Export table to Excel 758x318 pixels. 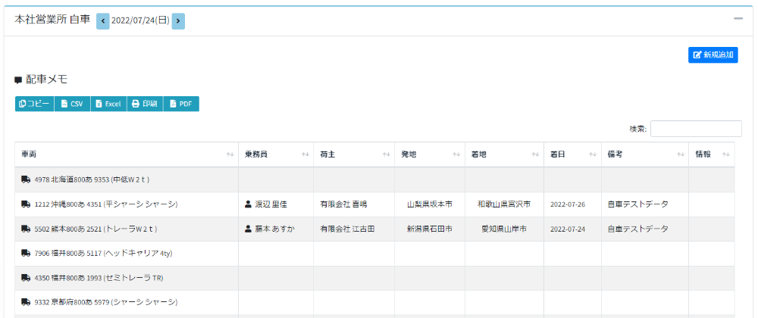click(x=108, y=104)
